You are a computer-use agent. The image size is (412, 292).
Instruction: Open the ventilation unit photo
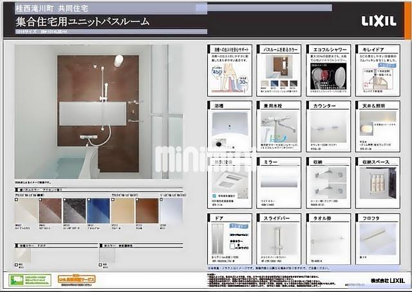pos(230,182)
